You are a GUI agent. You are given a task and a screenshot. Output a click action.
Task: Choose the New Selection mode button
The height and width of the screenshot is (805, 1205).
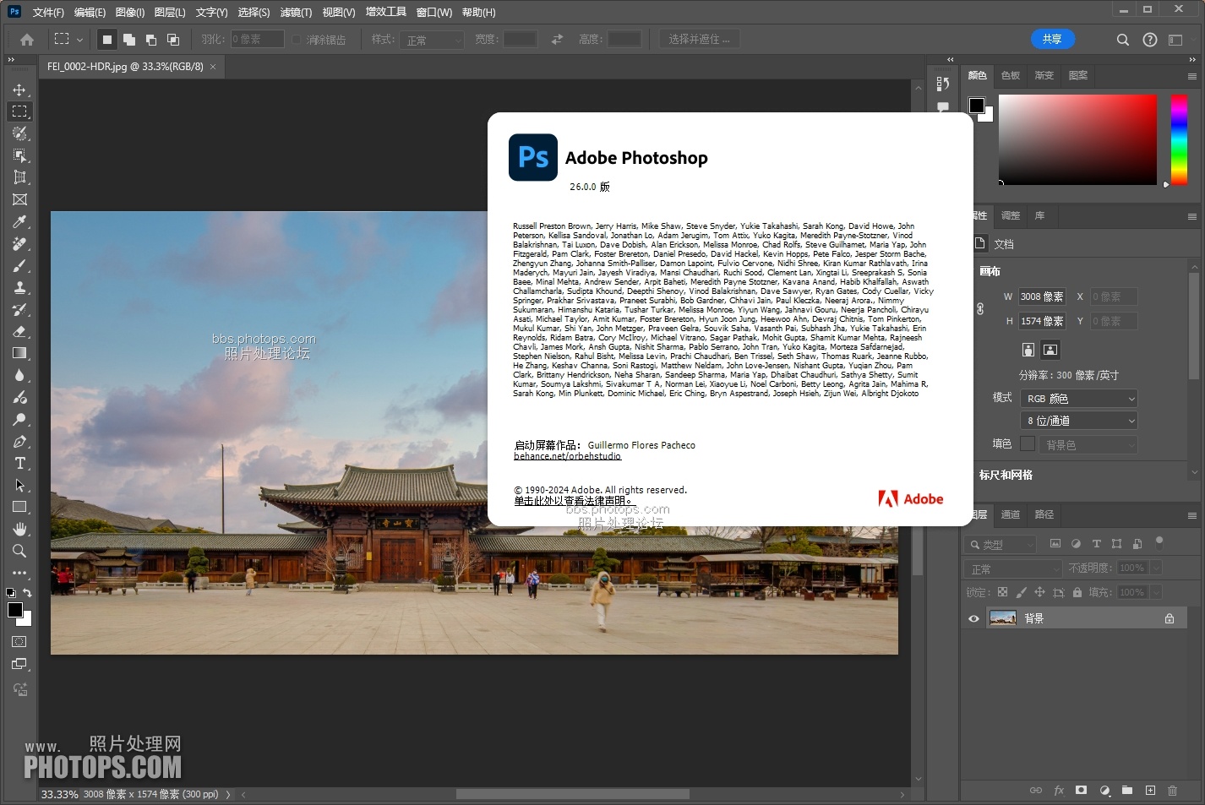tap(107, 40)
